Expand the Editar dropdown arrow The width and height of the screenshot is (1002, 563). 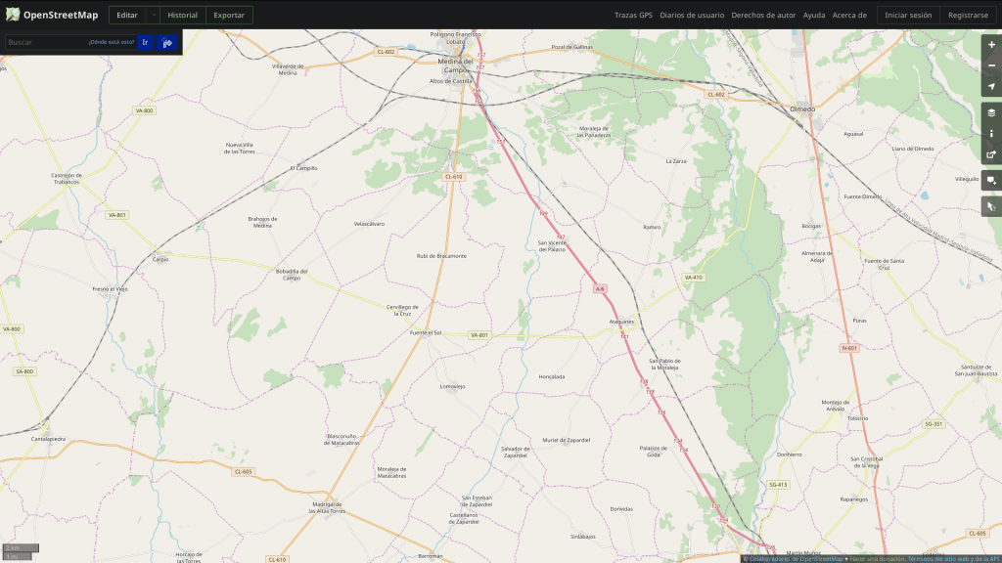153,15
